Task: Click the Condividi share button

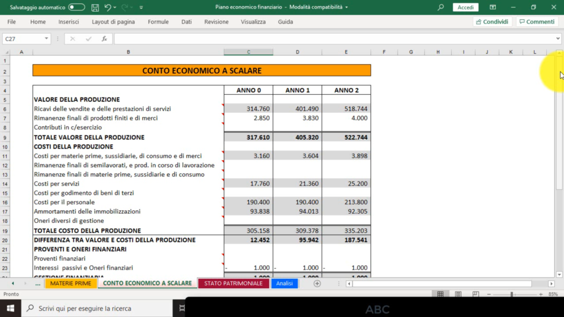Action: coord(492,21)
